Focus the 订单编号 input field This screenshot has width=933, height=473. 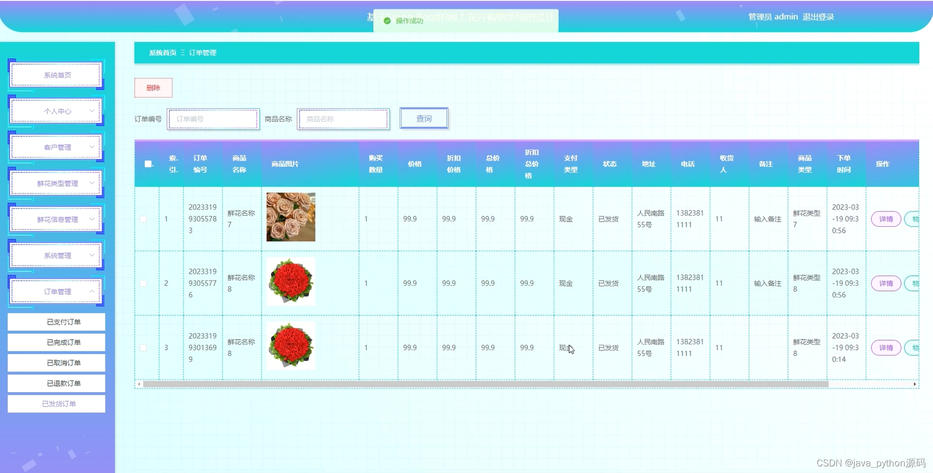pos(213,119)
